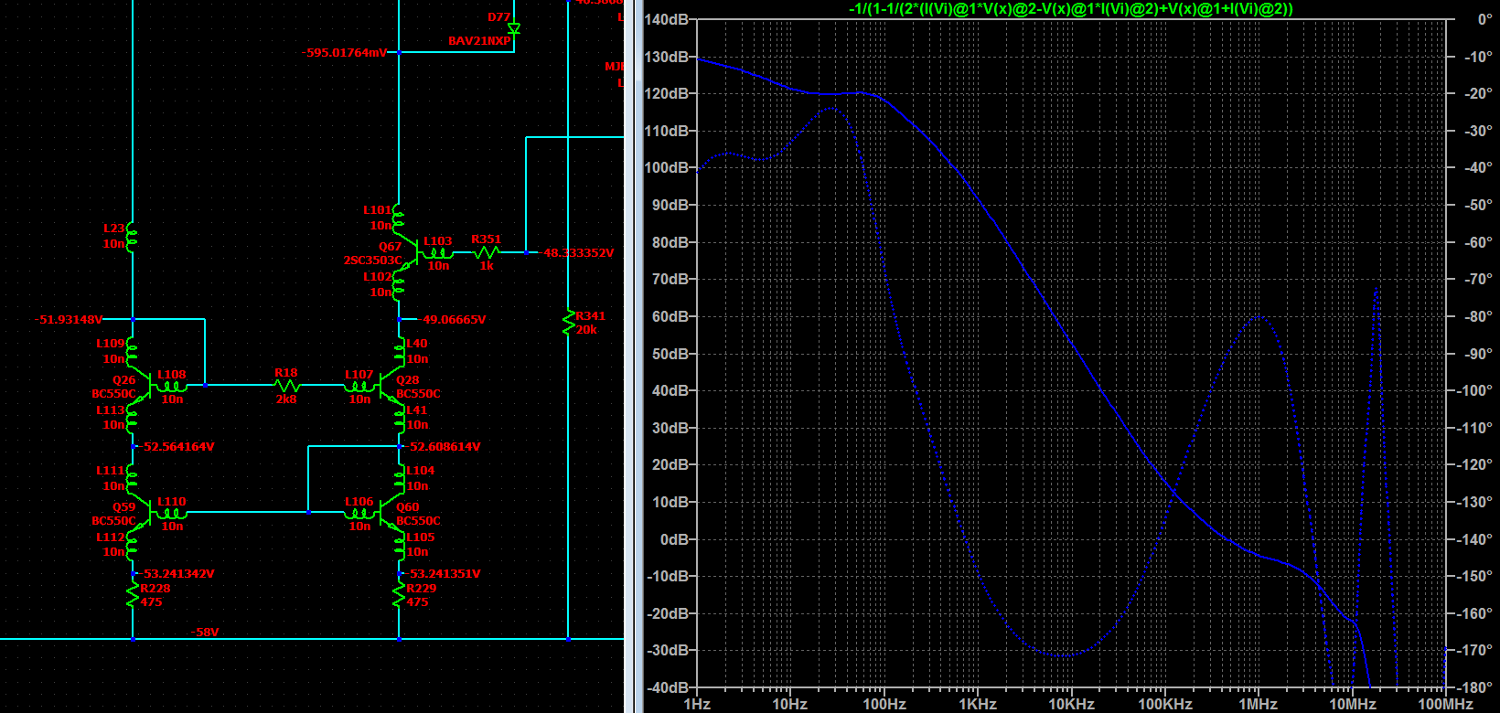
Task: Click BC550C model text under Q60
Action: pyautogui.click(x=418, y=521)
